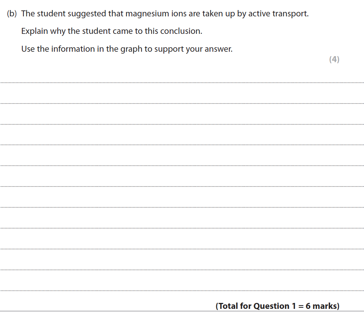Screen dimensions: 364x323
Task: Click the "(b)" question part label
Action: [x=13, y=14]
